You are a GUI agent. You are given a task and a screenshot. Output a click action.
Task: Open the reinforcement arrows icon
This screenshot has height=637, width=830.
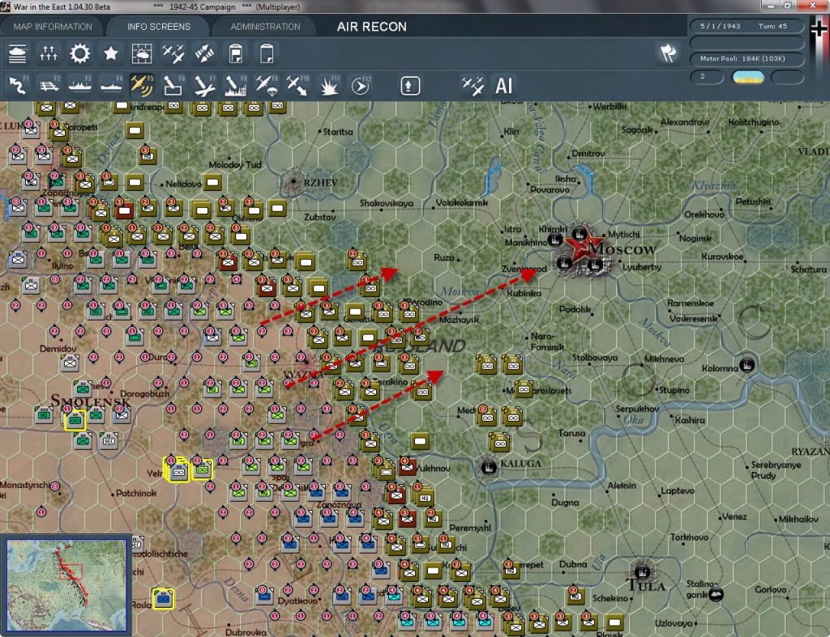coord(204,54)
